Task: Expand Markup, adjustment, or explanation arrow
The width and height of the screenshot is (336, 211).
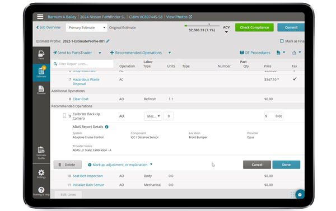Action: (151, 165)
